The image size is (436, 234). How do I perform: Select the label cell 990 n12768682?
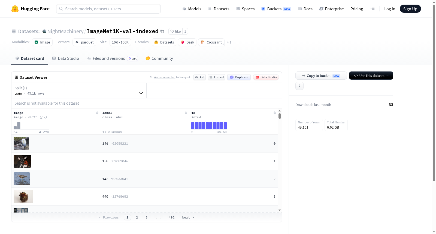(x=144, y=196)
